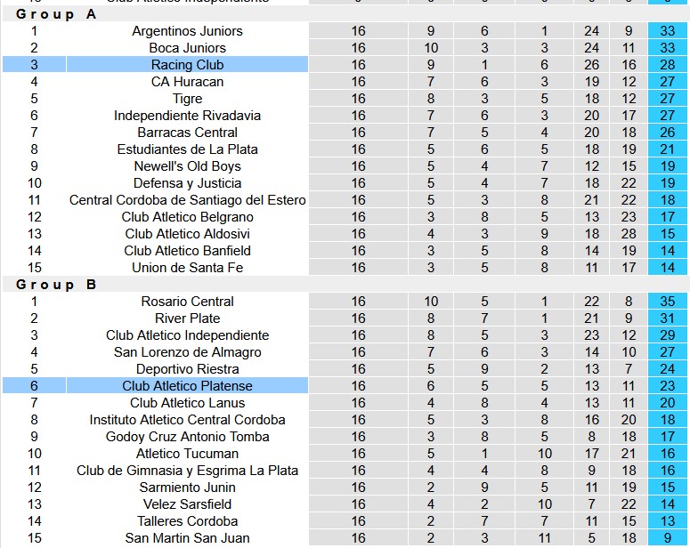Select the Club Atletico Platense row
This screenshot has height=548, width=690.
(x=345, y=386)
